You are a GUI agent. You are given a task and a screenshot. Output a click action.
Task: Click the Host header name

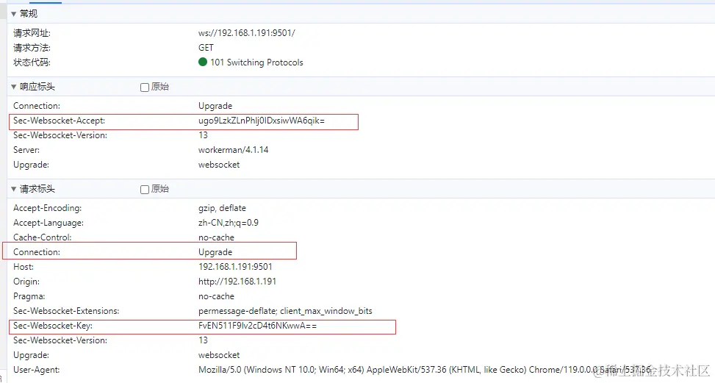tap(24, 267)
